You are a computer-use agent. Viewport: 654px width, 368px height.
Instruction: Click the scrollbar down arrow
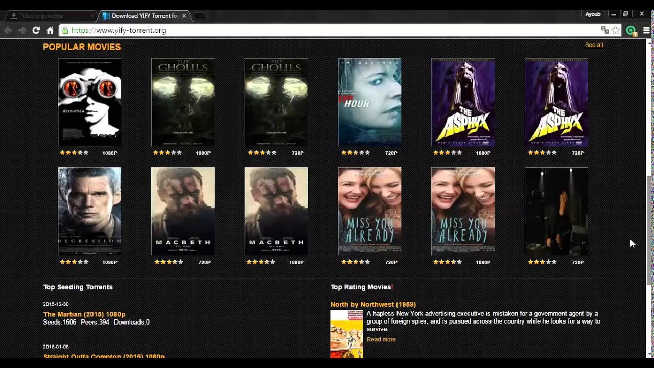[649, 354]
